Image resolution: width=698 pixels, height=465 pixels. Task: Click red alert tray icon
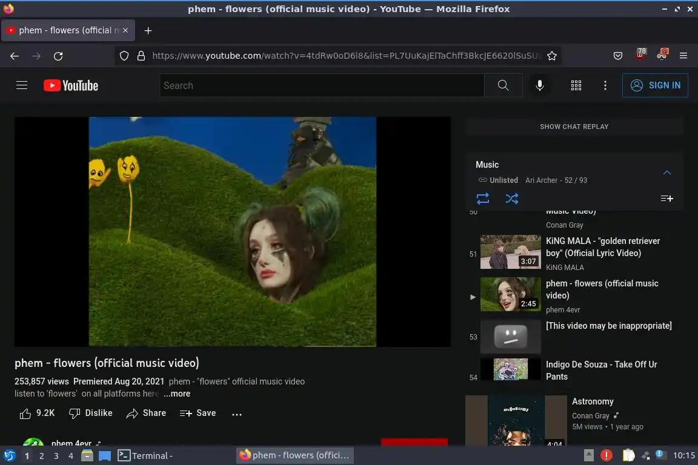point(607,455)
